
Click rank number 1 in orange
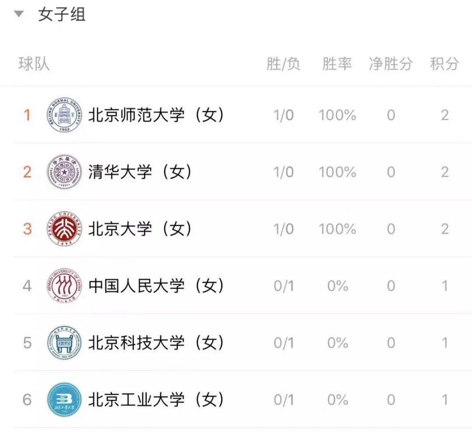(27, 115)
